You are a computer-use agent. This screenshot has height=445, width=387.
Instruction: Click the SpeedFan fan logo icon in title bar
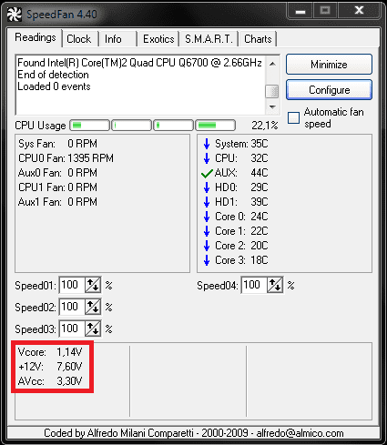[x=15, y=15]
